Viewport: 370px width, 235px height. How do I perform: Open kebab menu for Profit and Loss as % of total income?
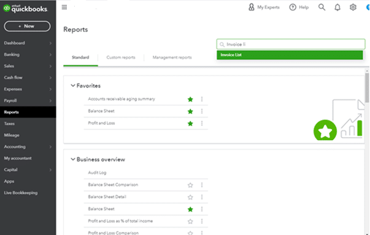[x=202, y=221]
